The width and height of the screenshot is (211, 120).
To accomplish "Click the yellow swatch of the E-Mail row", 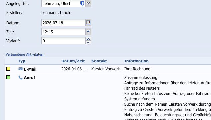I will coord(8,69).
